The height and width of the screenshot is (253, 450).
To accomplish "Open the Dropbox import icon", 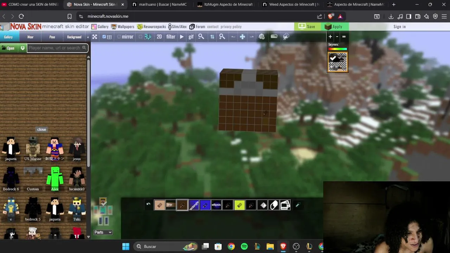I will [22, 48].
